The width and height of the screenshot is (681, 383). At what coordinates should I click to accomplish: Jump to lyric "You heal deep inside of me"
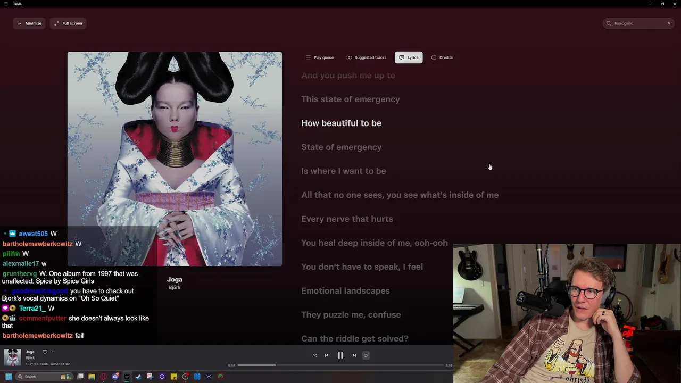(x=375, y=243)
